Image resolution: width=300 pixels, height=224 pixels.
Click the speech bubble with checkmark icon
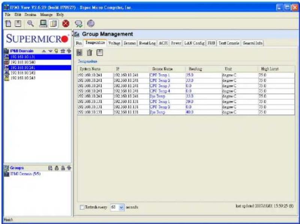point(79,24)
